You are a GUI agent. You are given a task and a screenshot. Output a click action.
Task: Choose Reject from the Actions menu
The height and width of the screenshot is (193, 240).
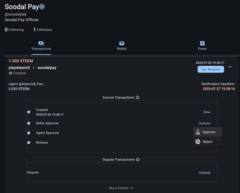tap(207, 142)
